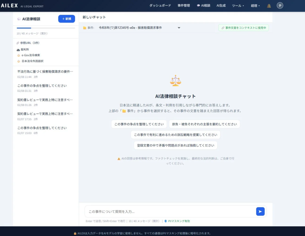Click the PIIマスキング有効 status indicator
The height and width of the screenshot is (236, 305).
pos(178,221)
